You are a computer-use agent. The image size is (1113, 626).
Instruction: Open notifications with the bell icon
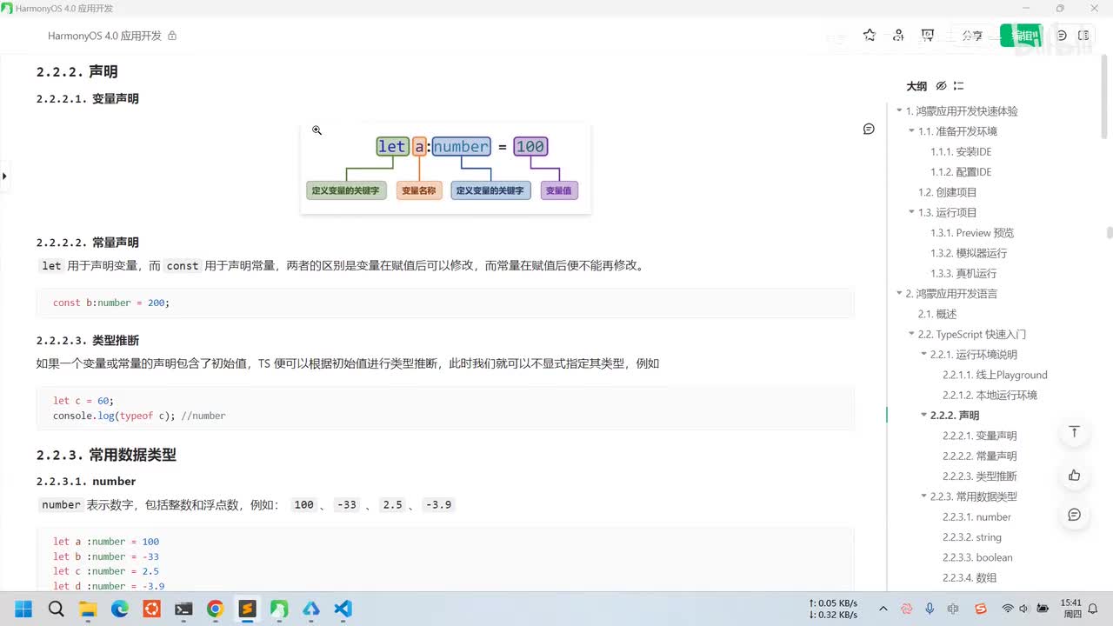pyautogui.click(x=1094, y=609)
